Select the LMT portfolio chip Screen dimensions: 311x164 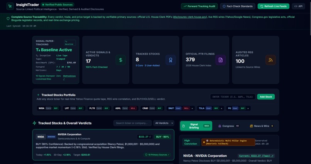[x=74, y=108]
